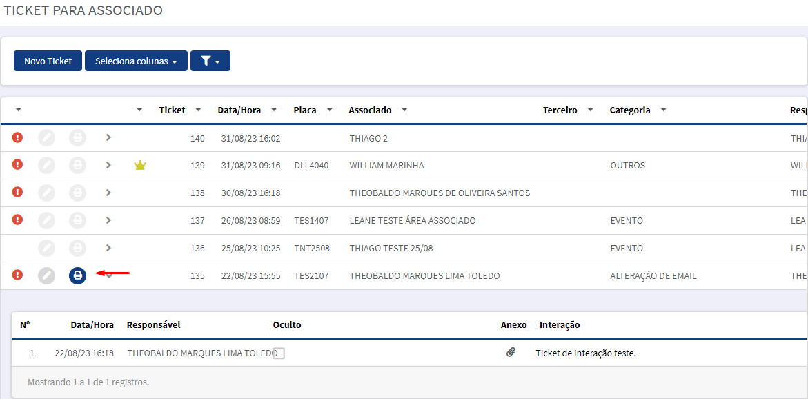This screenshot has width=808, height=399.
Task: Click the edit pencil icon for ticket 137
Action: (x=46, y=220)
